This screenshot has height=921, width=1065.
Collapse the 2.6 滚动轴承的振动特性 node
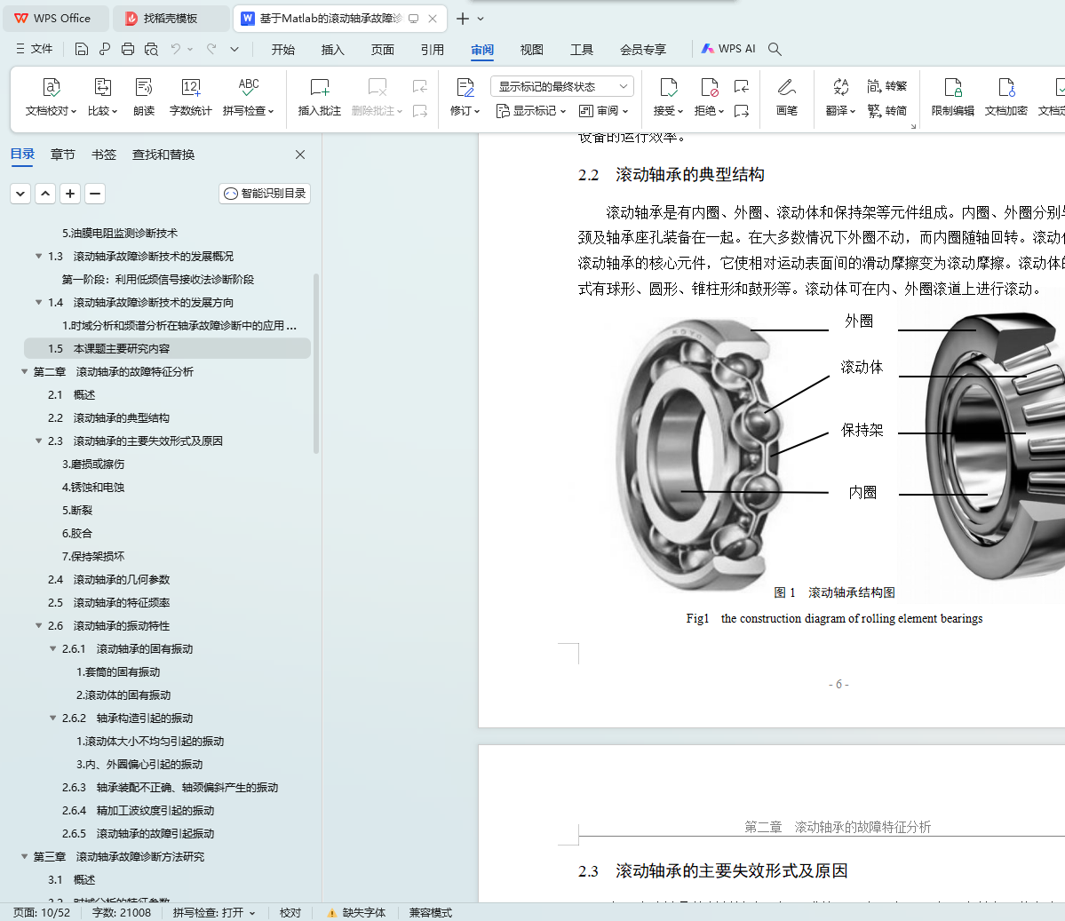[x=39, y=625]
